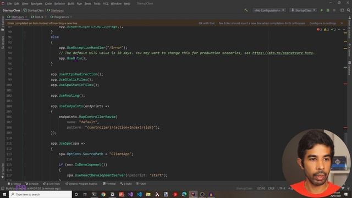The height and width of the screenshot is (198, 352).
Task: Click the Stop button in run toolbar
Action: click(334, 10)
